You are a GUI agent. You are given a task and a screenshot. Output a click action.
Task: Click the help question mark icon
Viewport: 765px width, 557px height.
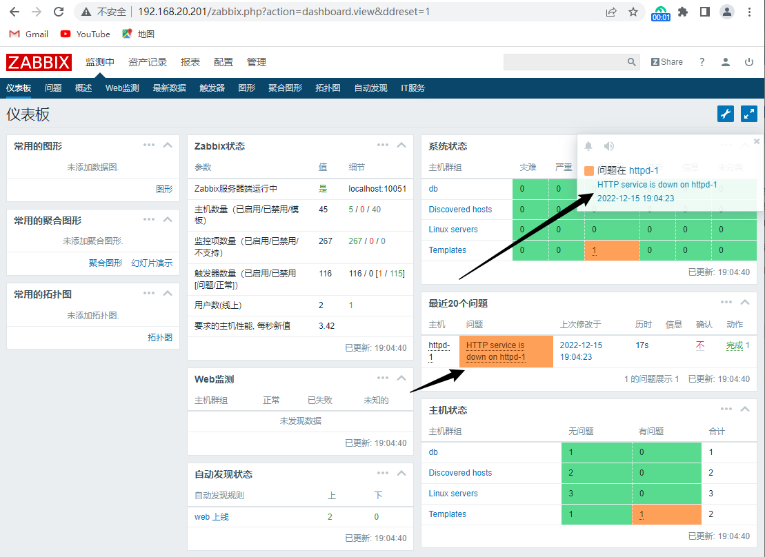point(702,62)
